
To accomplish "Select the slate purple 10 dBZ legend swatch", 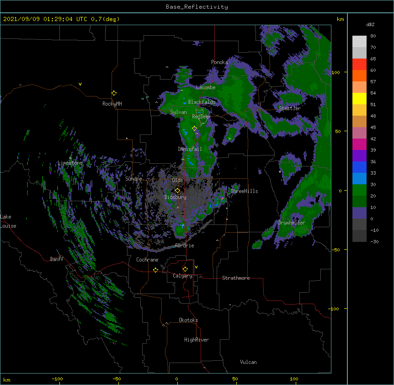I will click(x=359, y=213).
